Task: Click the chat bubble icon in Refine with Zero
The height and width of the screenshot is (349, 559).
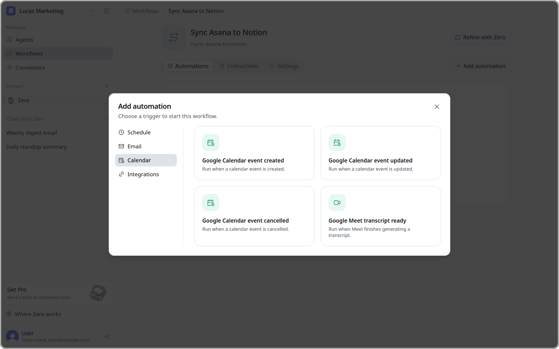Action: click(458, 37)
